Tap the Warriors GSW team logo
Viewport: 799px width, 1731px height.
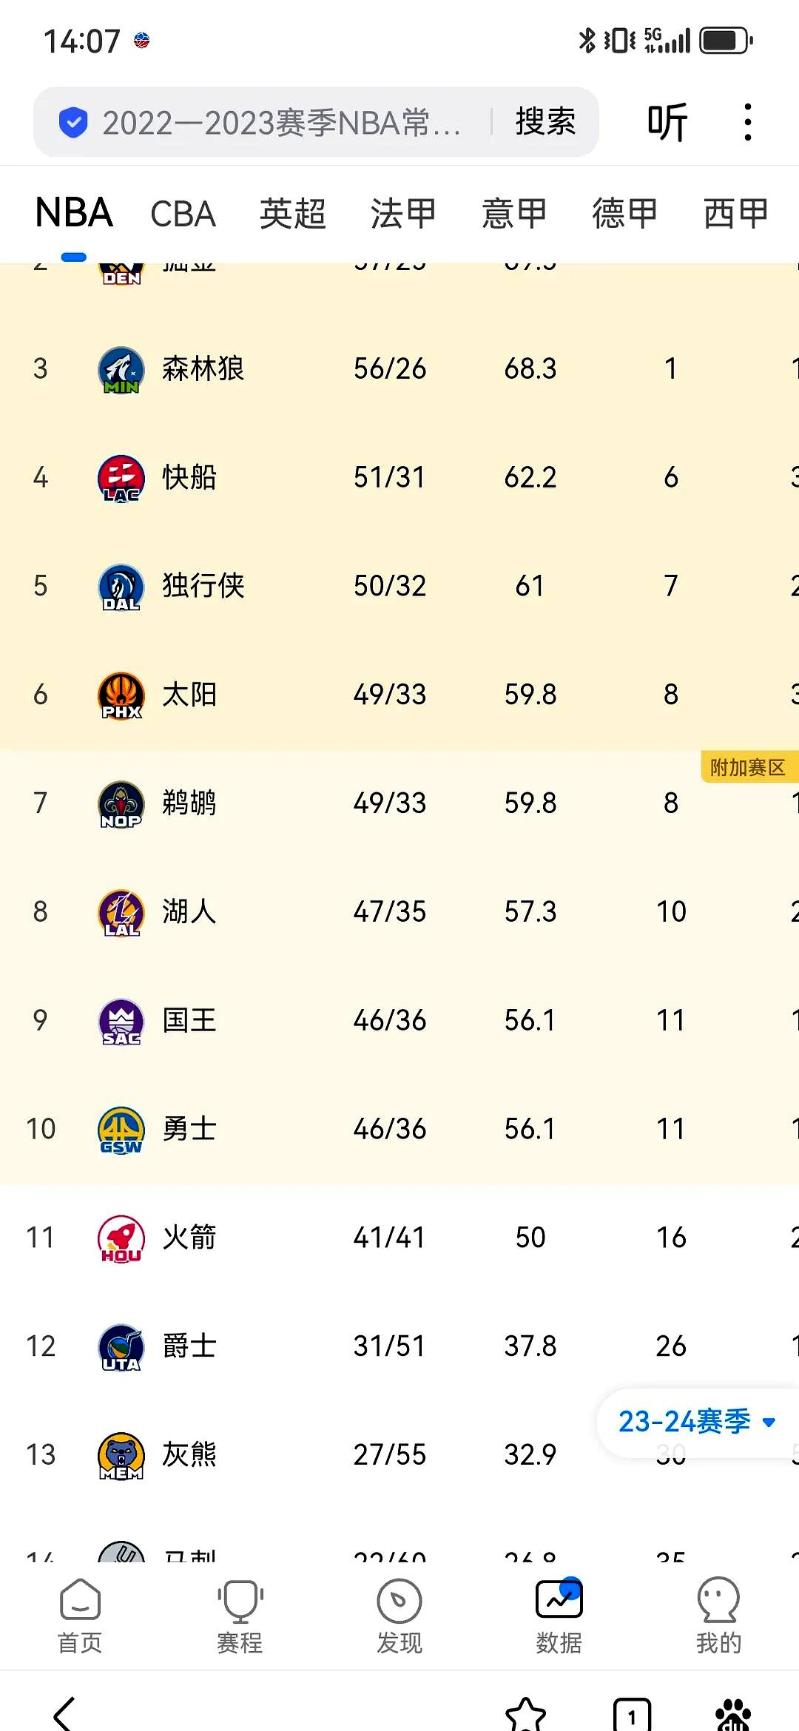[x=121, y=1130]
